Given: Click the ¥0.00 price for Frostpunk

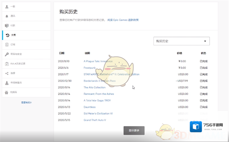Looking at the screenshot, I should point(182,68).
